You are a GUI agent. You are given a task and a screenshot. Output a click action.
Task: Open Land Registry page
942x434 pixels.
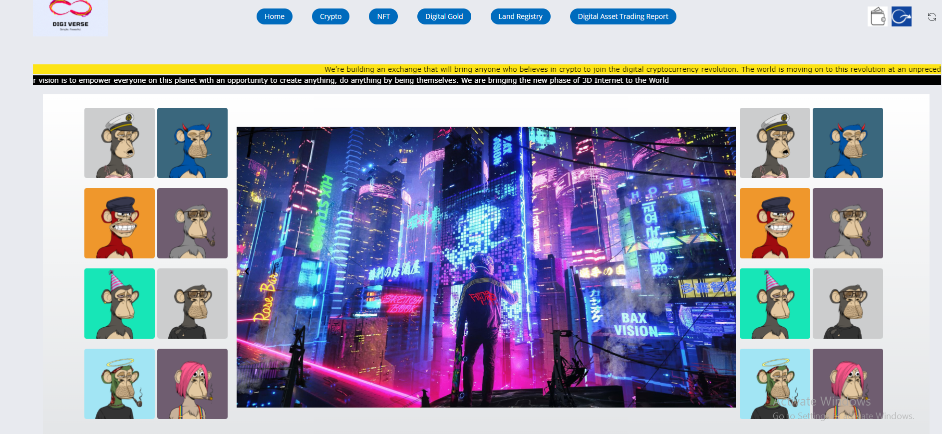tap(520, 16)
